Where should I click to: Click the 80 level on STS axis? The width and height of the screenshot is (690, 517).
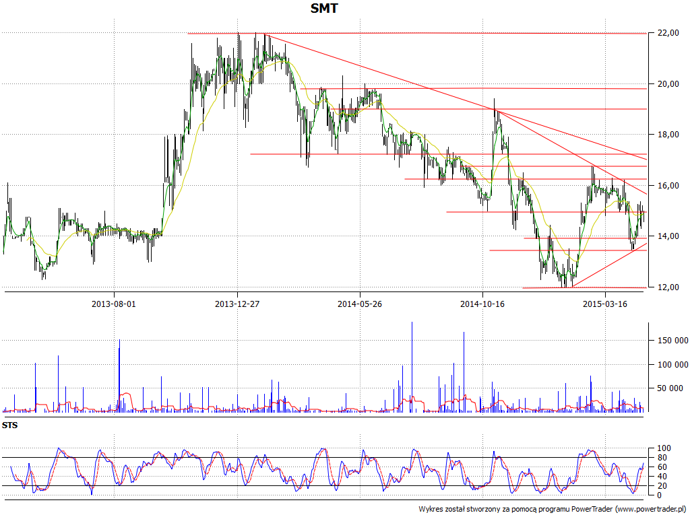pyautogui.click(x=662, y=458)
